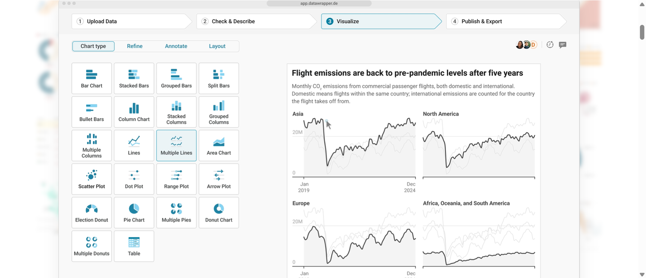646x278 pixels.
Task: Click the step 3 Visualize button
Action: [x=381, y=22]
